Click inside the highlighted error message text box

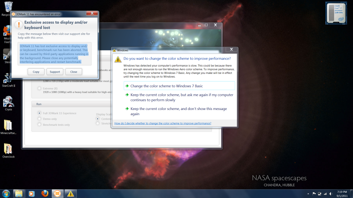tap(55, 54)
